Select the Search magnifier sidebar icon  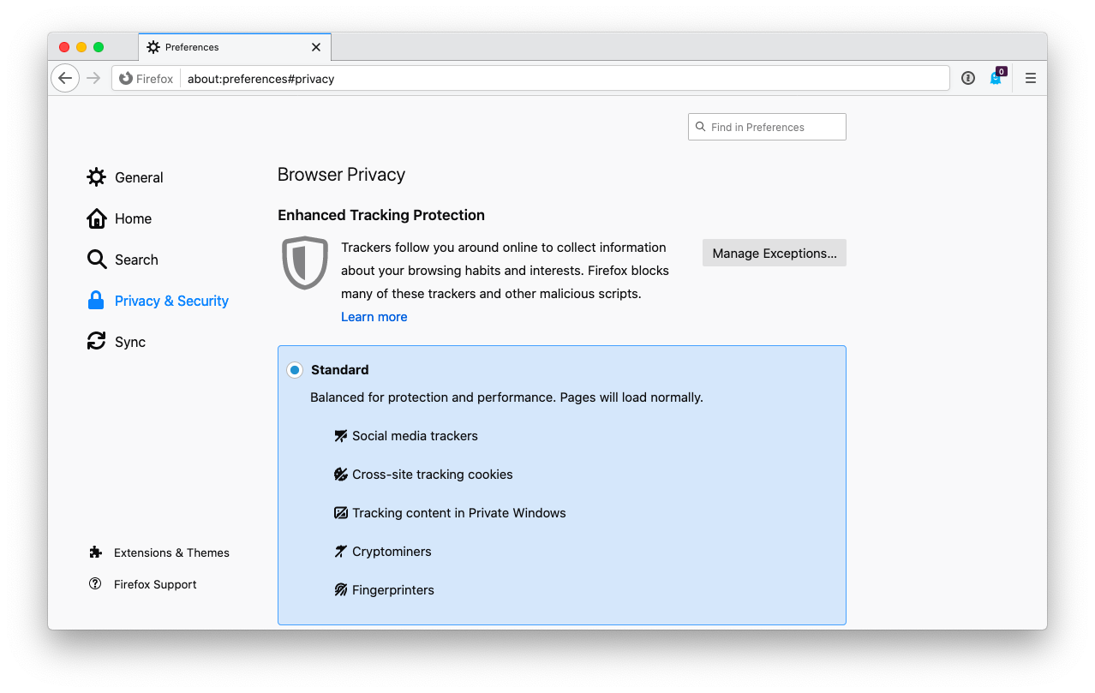point(97,260)
